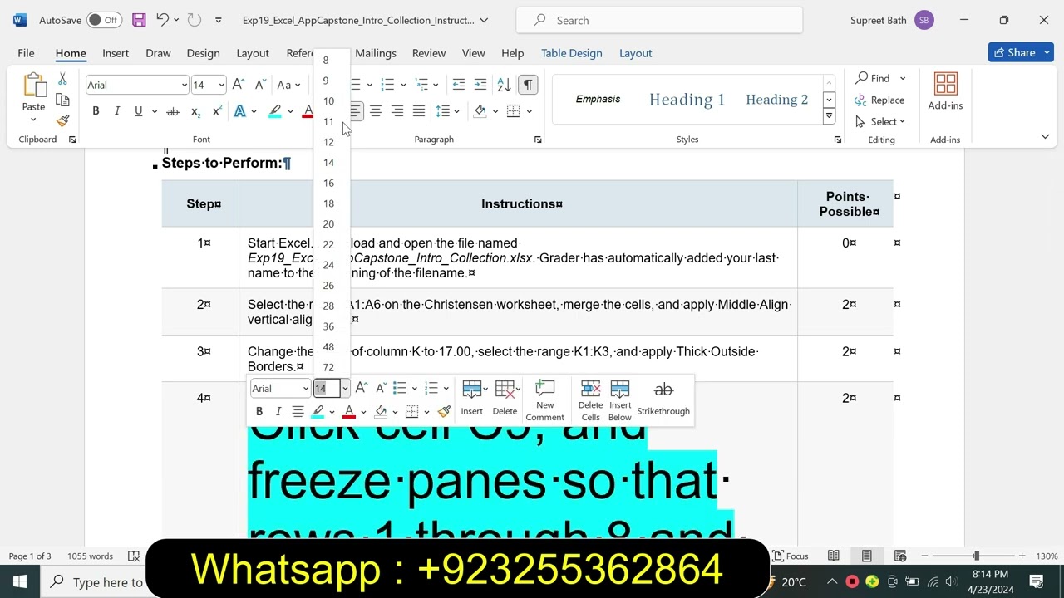
Task: Click the mini toolbar New Comment icon
Action: coord(545,400)
